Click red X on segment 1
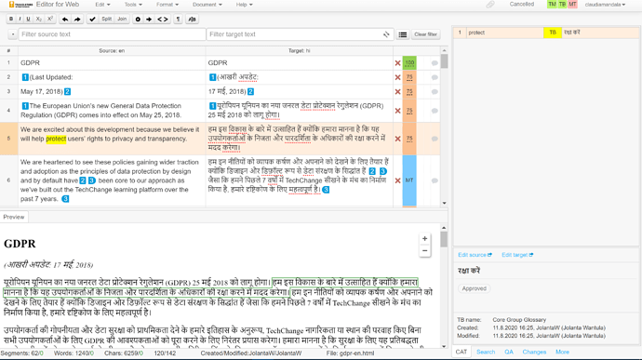Viewport: 642px width, 360px height. tap(397, 63)
